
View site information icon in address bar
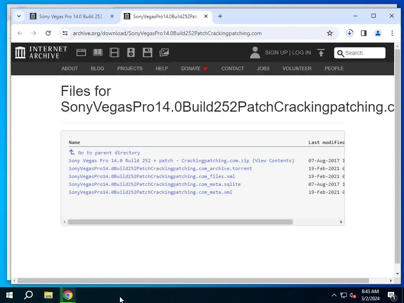[x=65, y=33]
